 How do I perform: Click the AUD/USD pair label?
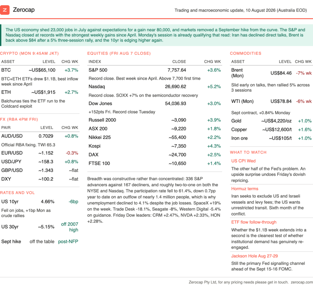12,136
